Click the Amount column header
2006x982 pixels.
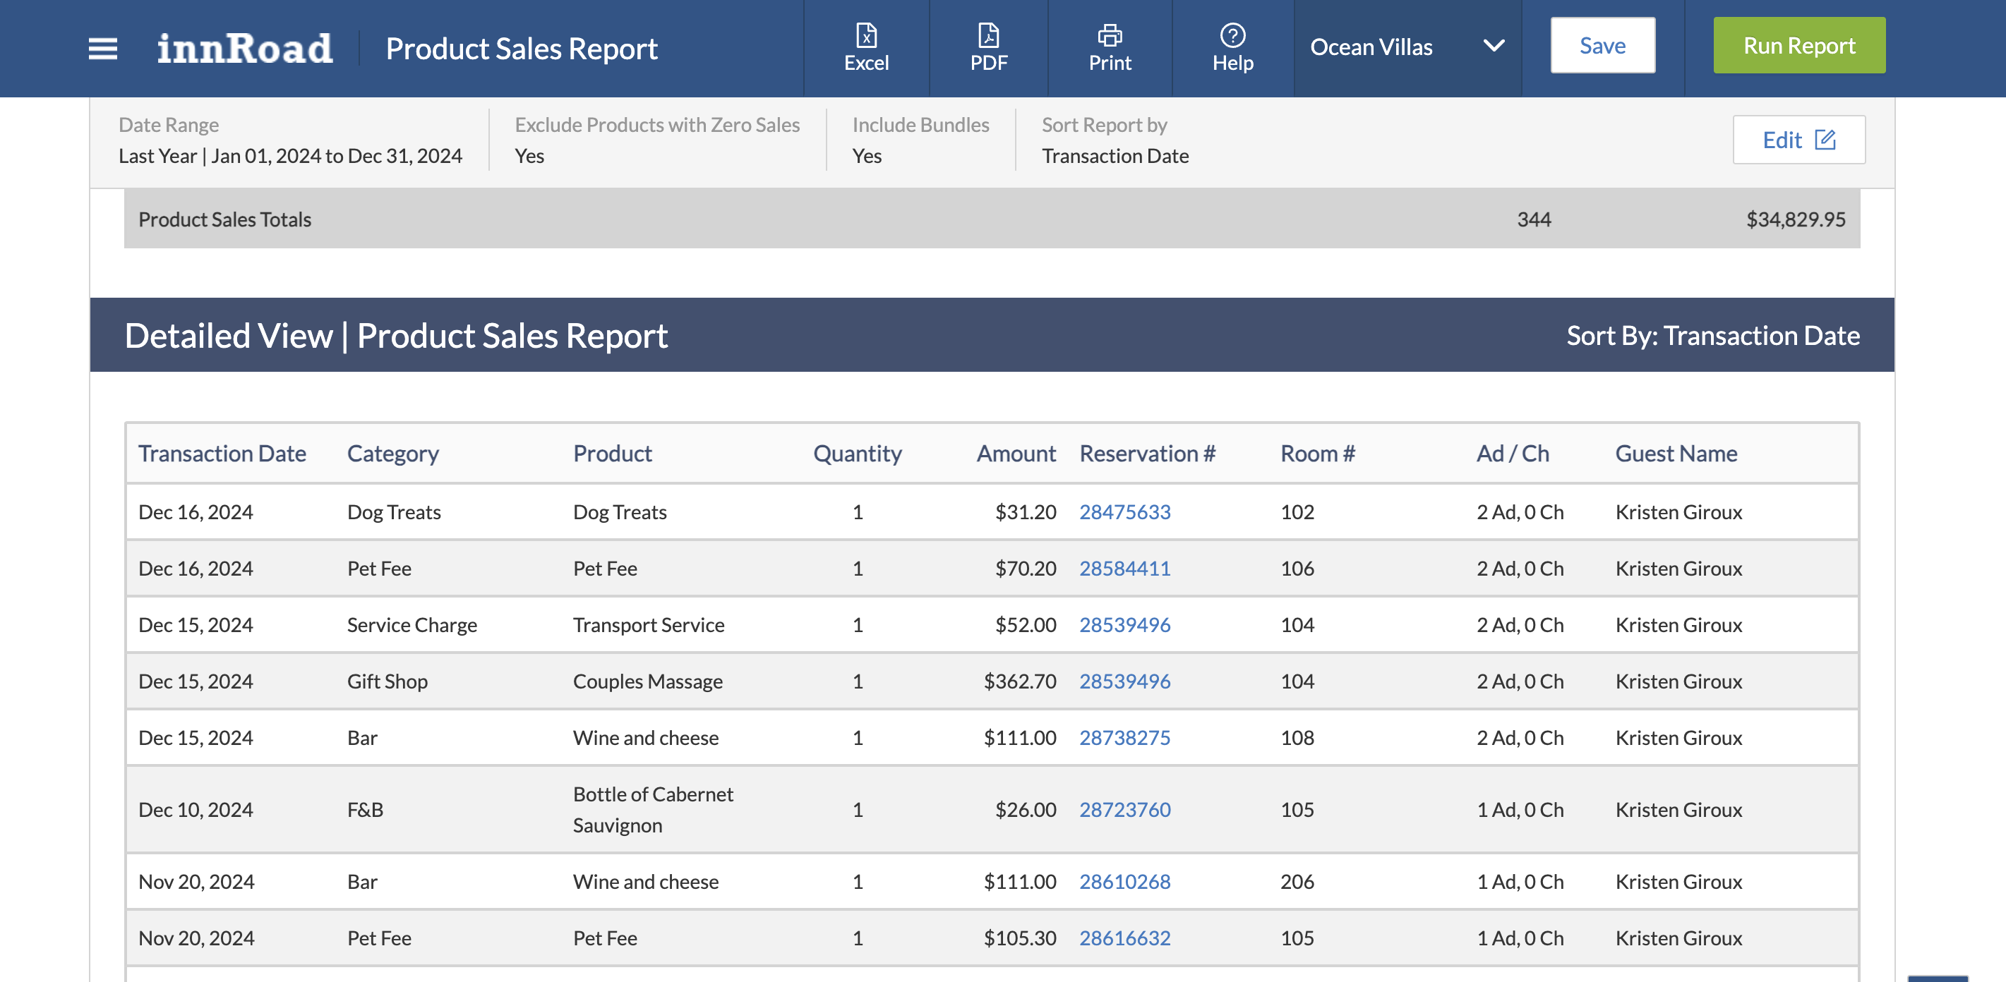click(x=1016, y=454)
